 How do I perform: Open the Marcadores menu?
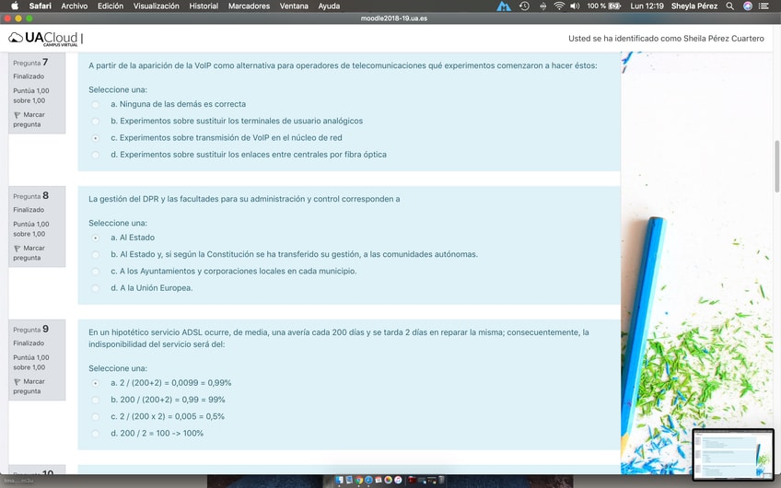coord(249,6)
